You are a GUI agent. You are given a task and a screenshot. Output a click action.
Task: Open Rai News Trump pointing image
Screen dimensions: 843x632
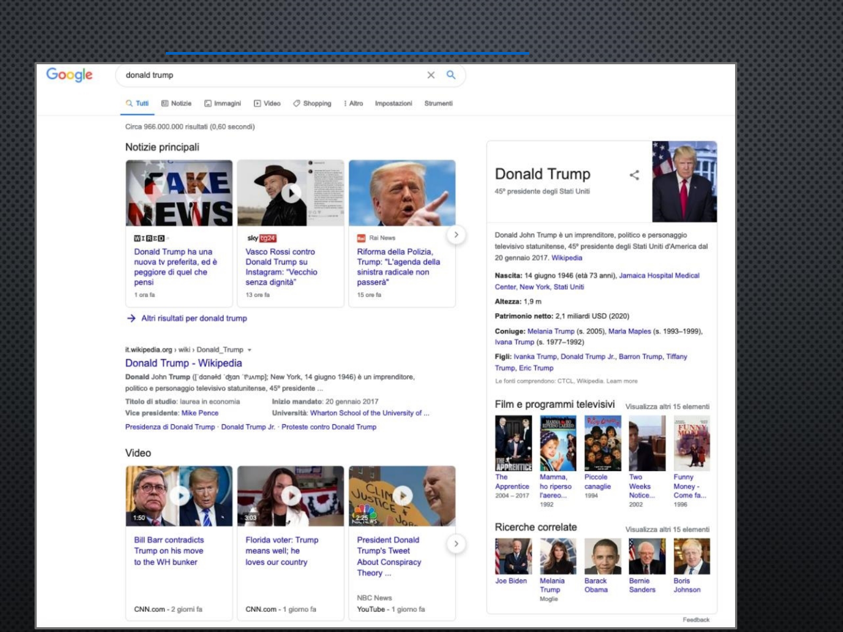tap(402, 193)
